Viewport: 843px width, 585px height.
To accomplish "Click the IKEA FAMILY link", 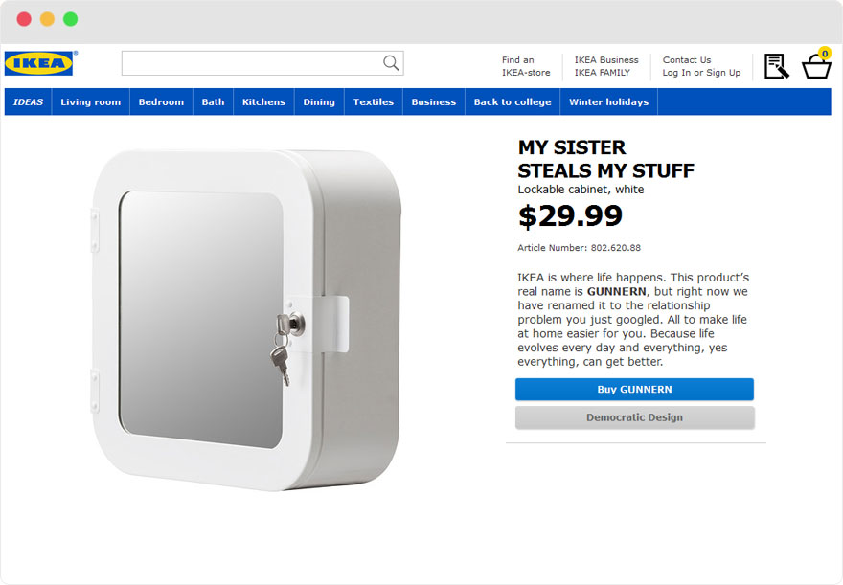I will [x=603, y=73].
